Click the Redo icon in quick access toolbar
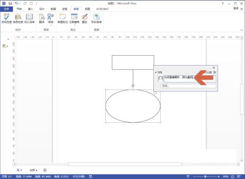This screenshot has width=245, height=179. click(25, 3)
